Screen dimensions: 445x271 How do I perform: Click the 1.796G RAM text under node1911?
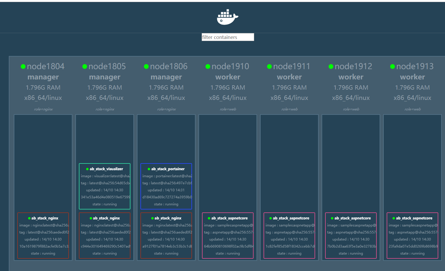pyautogui.click(x=289, y=88)
